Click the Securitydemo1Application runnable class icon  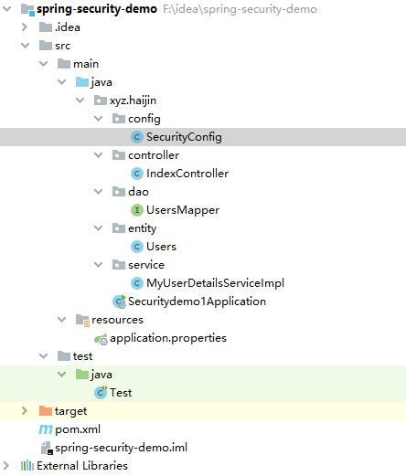(x=119, y=301)
